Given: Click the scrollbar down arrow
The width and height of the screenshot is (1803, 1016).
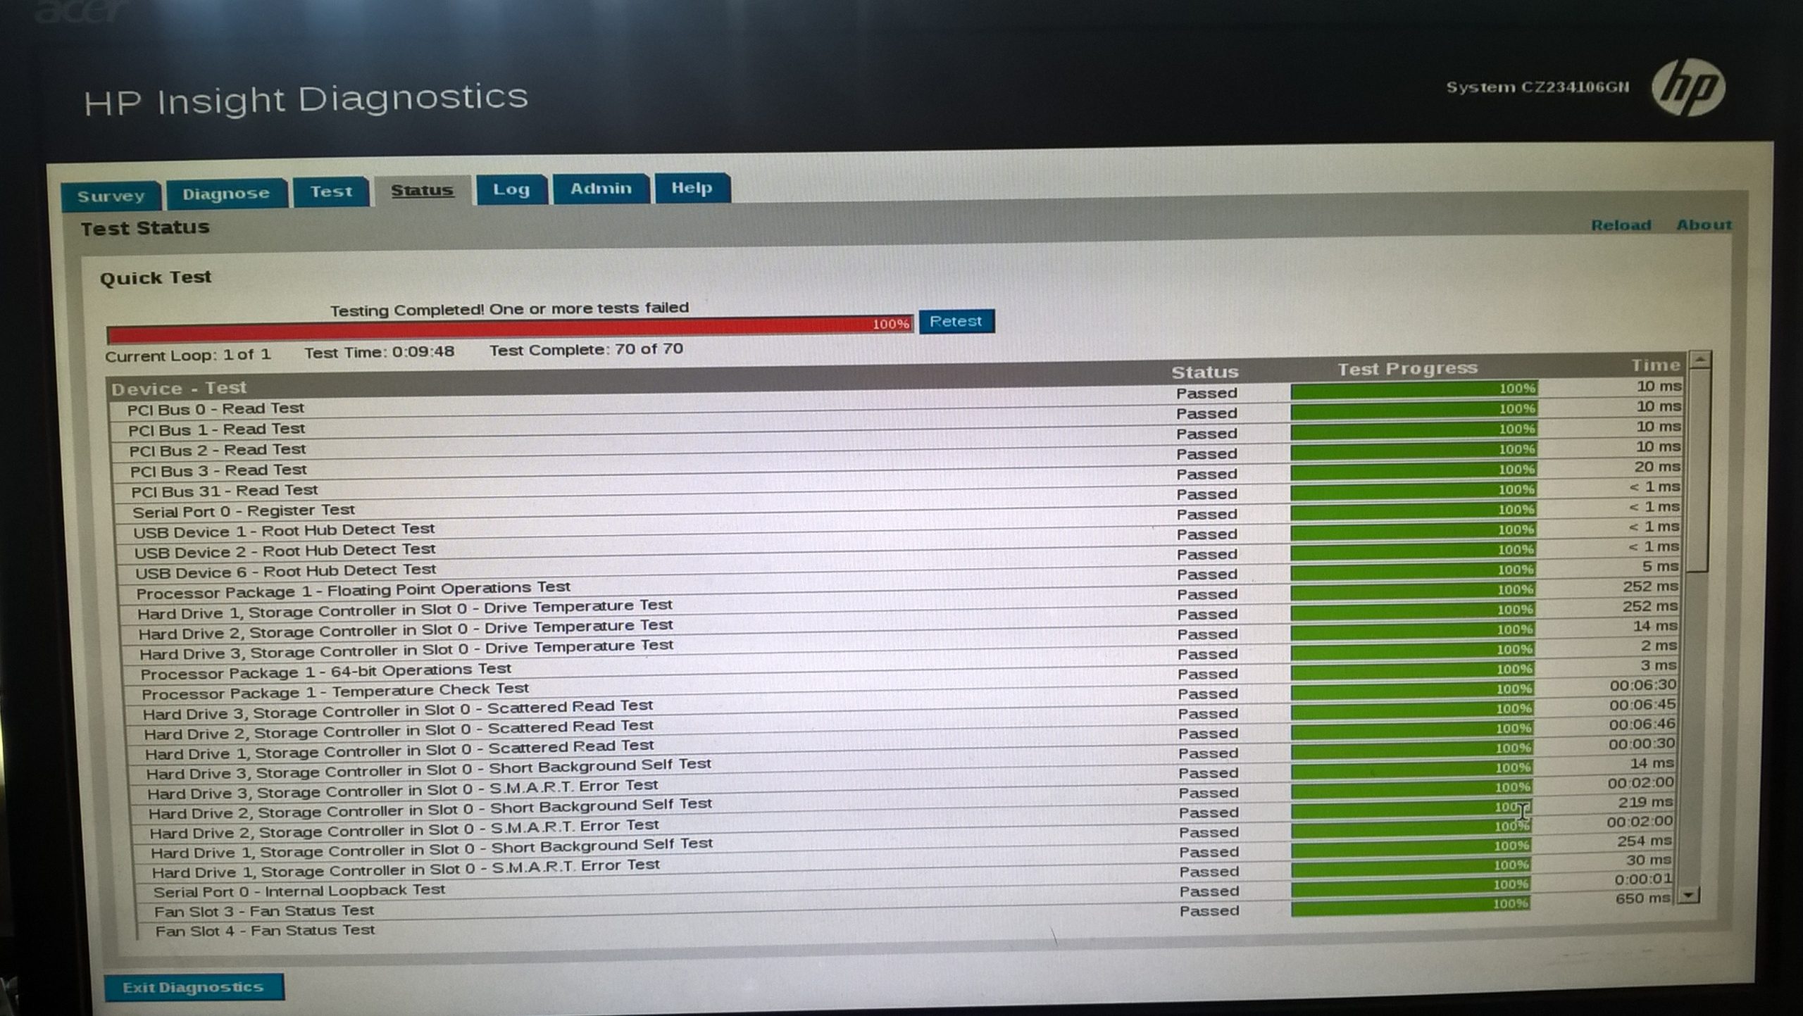Looking at the screenshot, I should tap(1689, 895).
